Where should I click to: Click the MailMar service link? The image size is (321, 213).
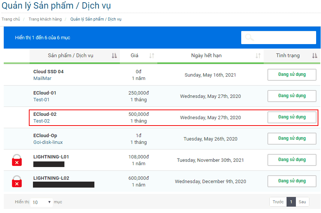[x=42, y=78]
